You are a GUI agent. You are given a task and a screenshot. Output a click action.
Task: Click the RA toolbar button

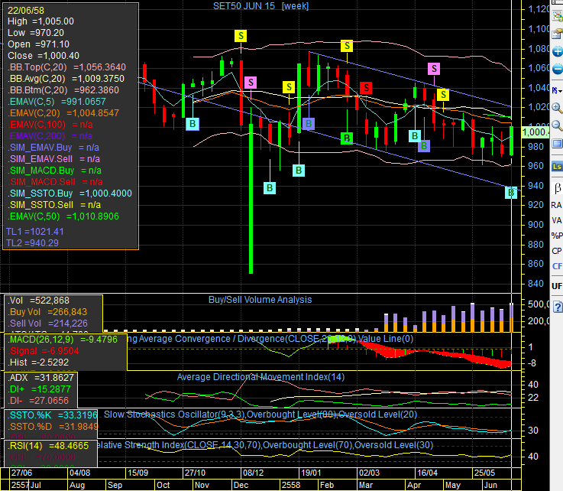[557, 205]
